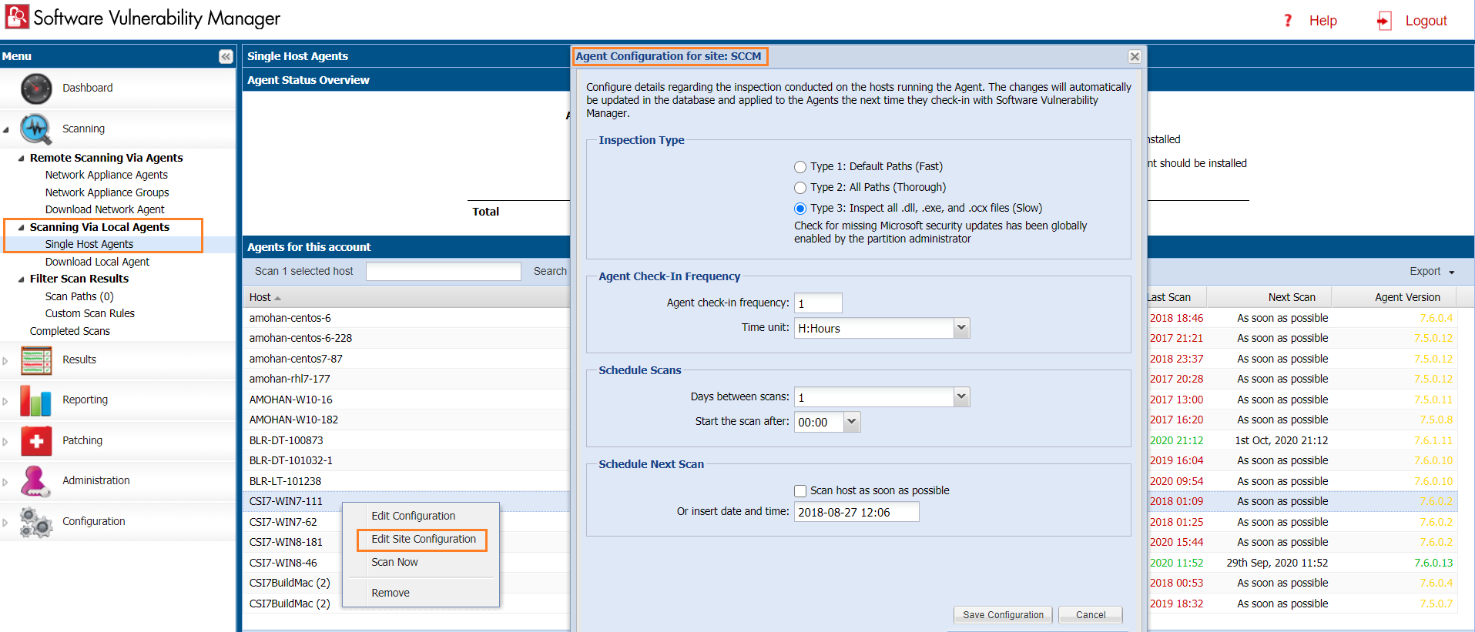This screenshot has width=1475, height=632.
Task: Collapse Remote Scanning Via Agents tree node
Action: click(21, 159)
